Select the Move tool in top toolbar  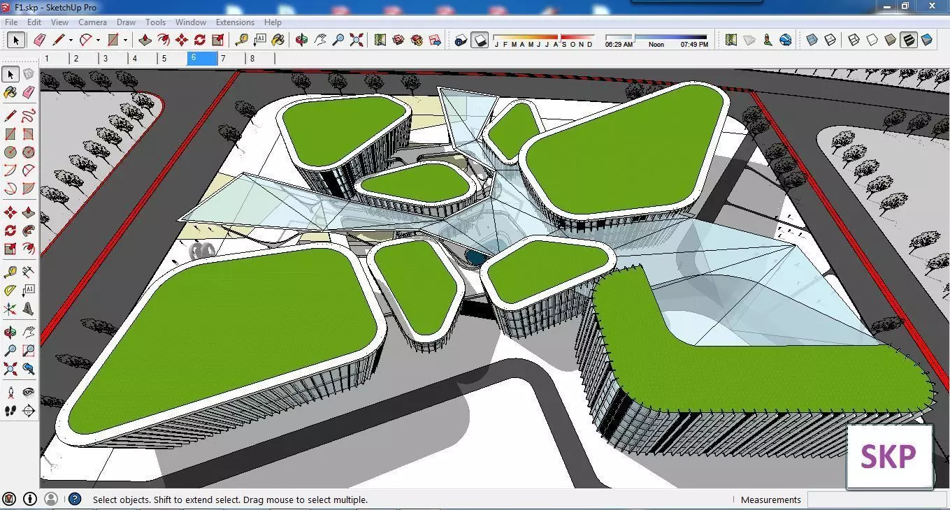tap(182, 40)
